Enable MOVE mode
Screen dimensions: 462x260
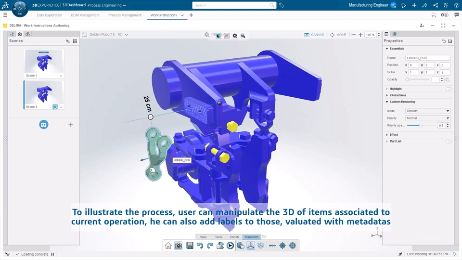click(x=338, y=35)
